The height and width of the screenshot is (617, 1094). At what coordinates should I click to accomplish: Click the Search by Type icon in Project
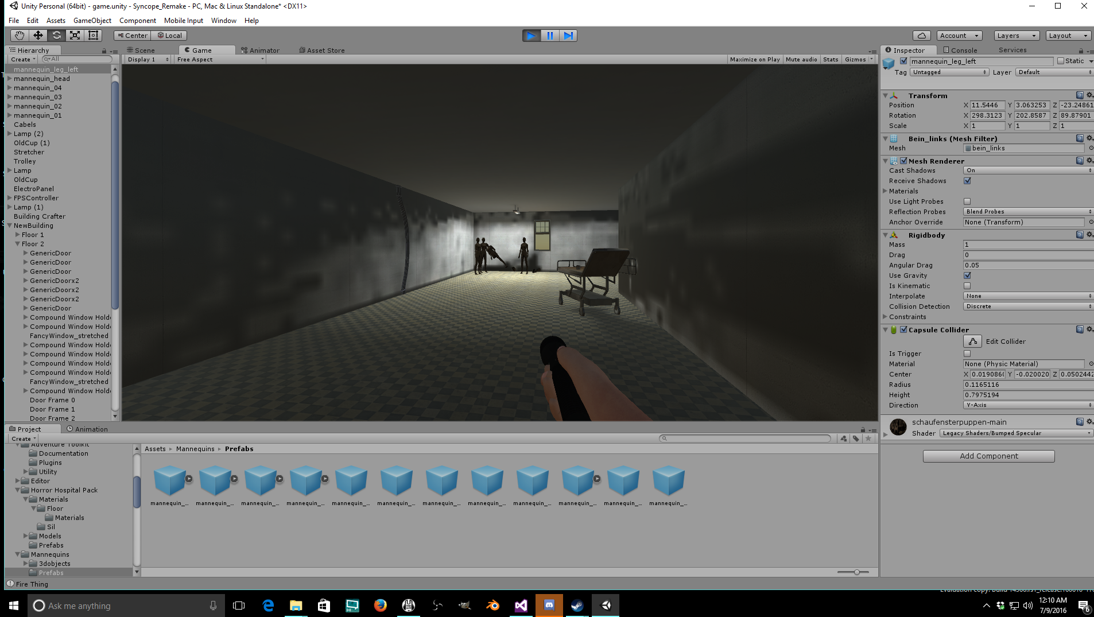[x=843, y=439]
